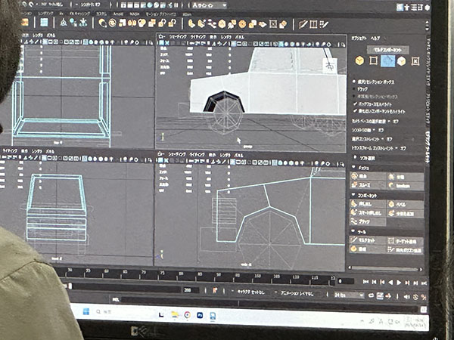
Task: Open ライティング menu in side viewport
Action: click(197, 155)
